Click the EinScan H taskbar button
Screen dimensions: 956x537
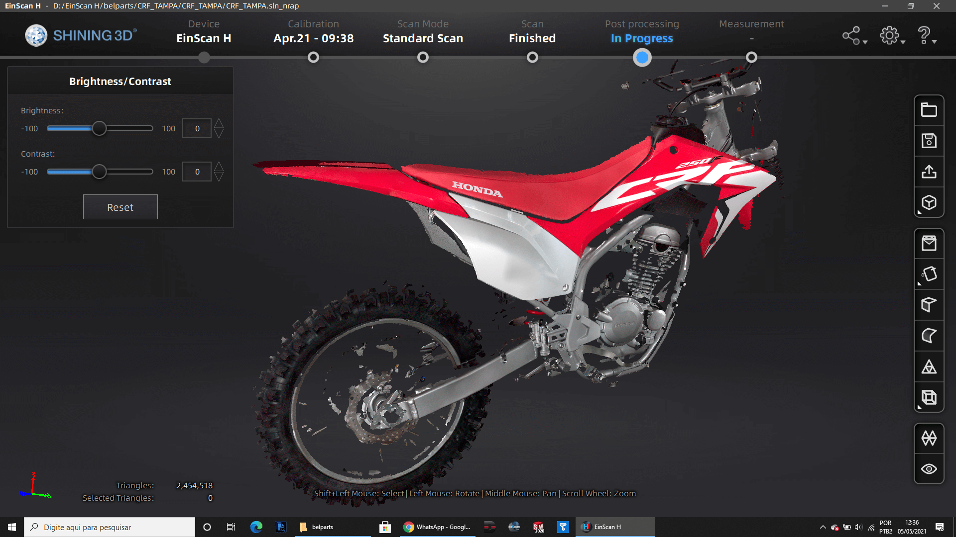click(615, 527)
